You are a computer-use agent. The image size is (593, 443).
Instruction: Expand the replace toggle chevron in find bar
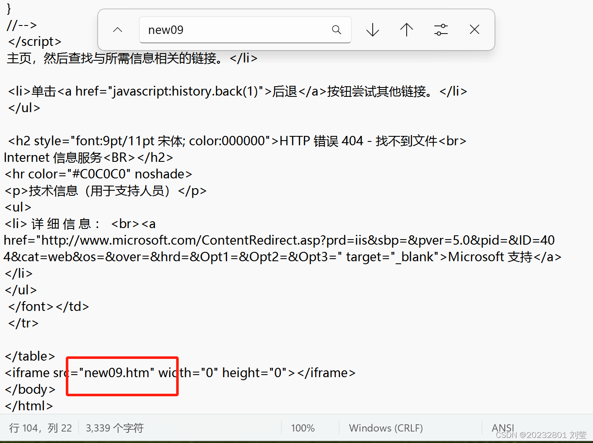[x=118, y=30]
